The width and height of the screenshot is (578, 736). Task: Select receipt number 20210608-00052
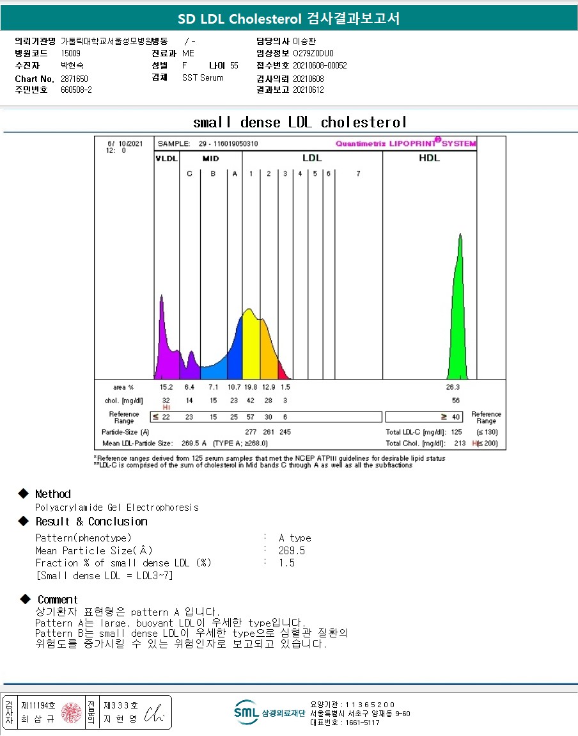[320, 66]
